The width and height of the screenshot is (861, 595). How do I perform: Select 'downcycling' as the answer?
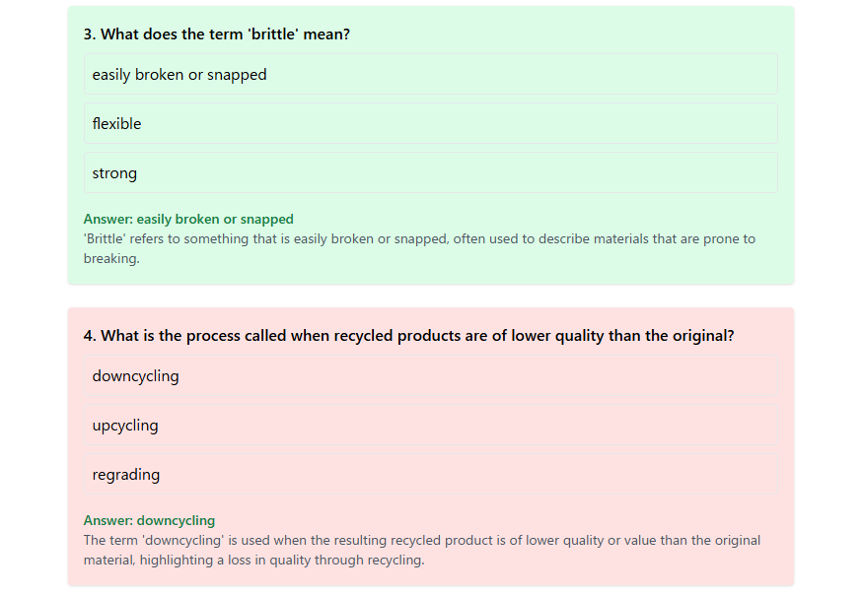click(x=430, y=375)
